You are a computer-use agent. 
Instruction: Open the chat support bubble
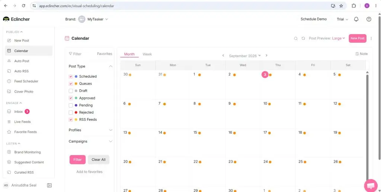pyautogui.click(x=371, y=185)
